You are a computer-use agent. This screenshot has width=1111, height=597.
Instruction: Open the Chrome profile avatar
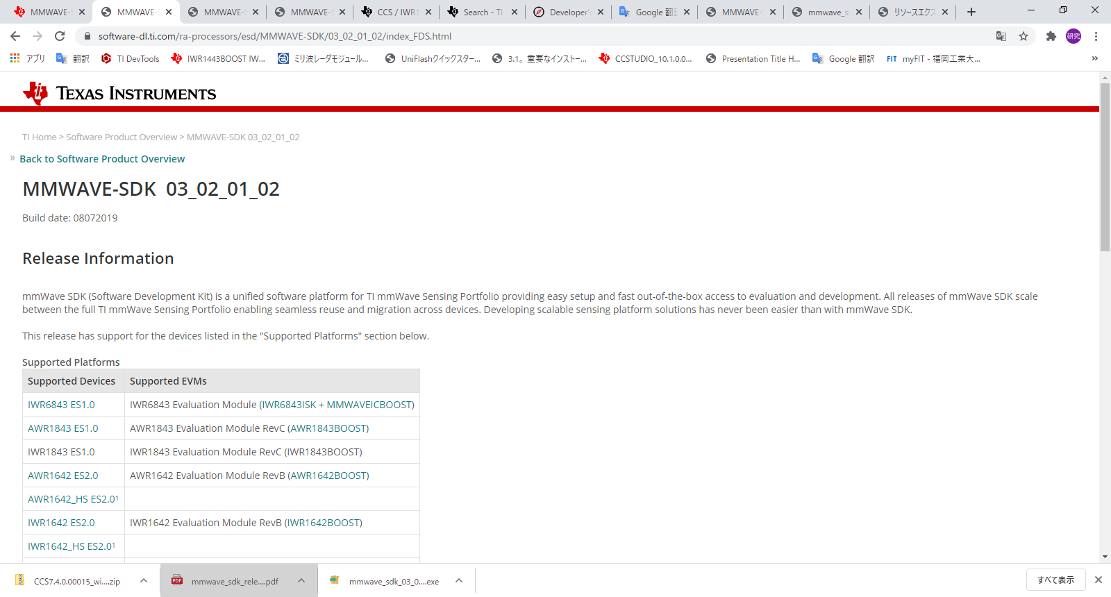coord(1074,36)
